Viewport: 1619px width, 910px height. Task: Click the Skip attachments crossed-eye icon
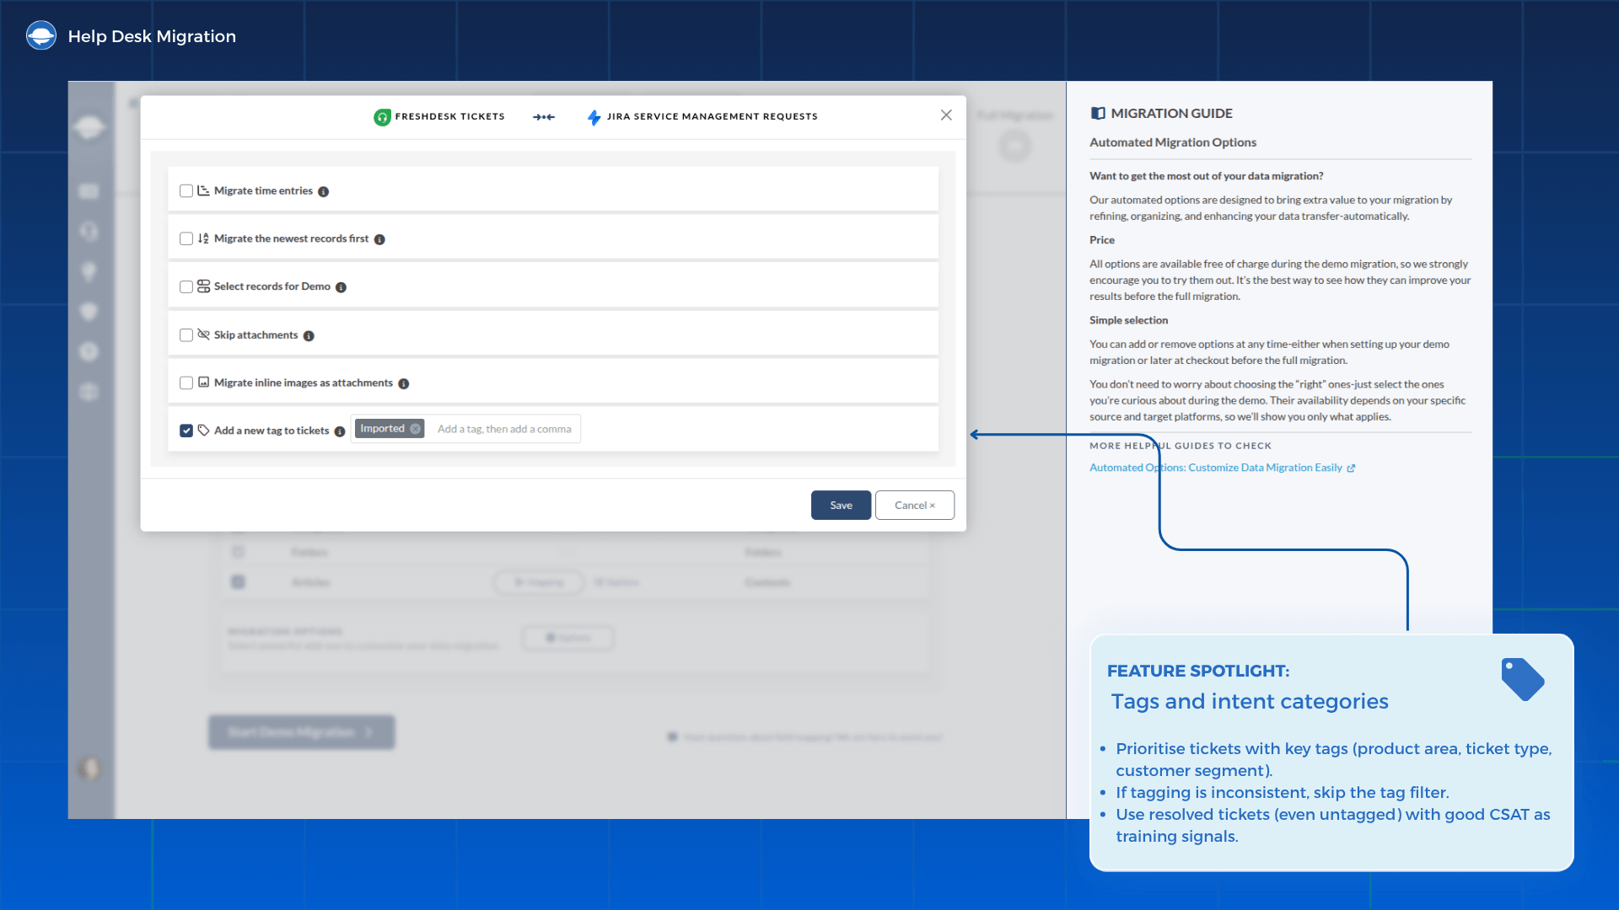pos(203,335)
